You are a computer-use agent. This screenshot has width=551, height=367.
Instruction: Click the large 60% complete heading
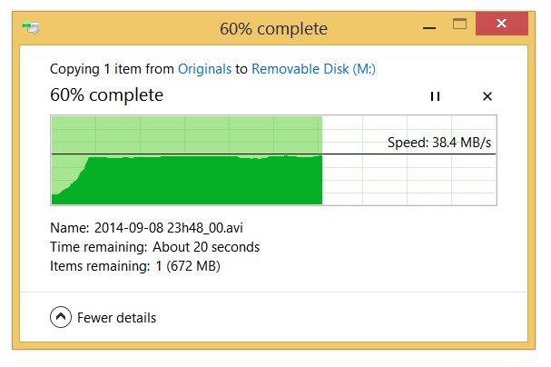click(x=107, y=94)
